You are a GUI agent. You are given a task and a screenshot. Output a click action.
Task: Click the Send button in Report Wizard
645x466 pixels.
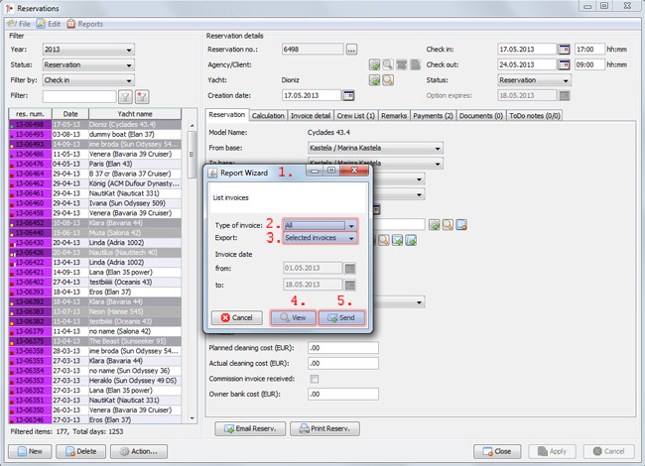point(341,317)
